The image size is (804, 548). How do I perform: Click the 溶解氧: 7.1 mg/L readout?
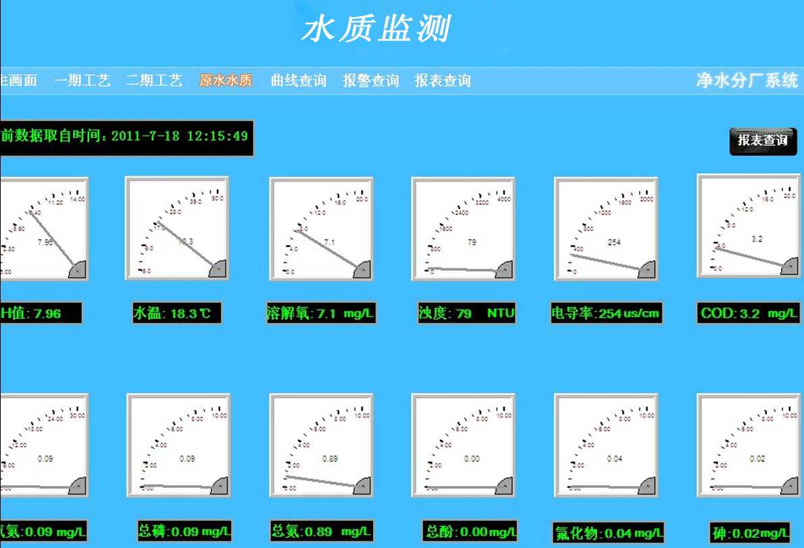click(x=320, y=314)
